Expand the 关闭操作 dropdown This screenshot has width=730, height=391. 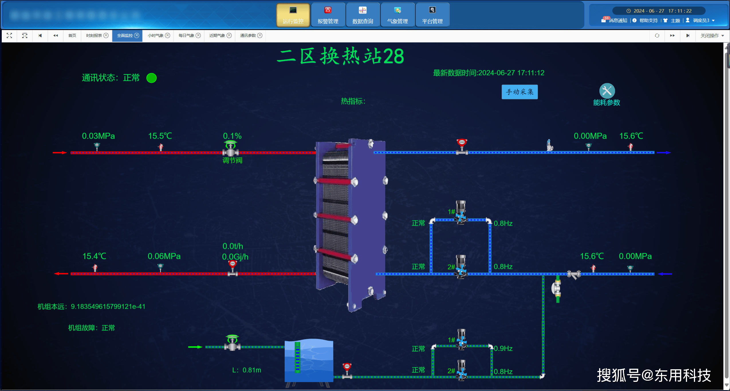[712, 35]
